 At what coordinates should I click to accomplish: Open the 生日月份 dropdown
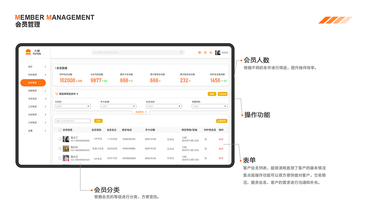[x=164, y=106]
